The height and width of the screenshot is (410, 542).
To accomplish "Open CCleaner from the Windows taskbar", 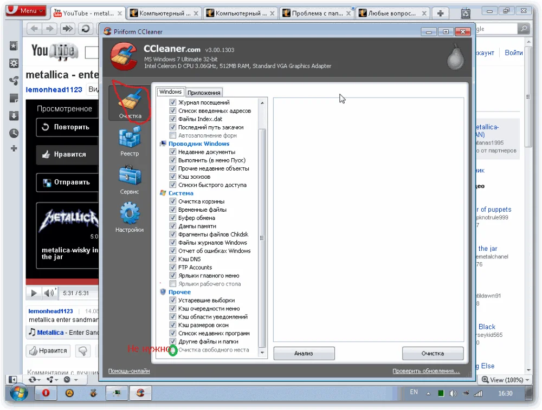I will tap(140, 393).
